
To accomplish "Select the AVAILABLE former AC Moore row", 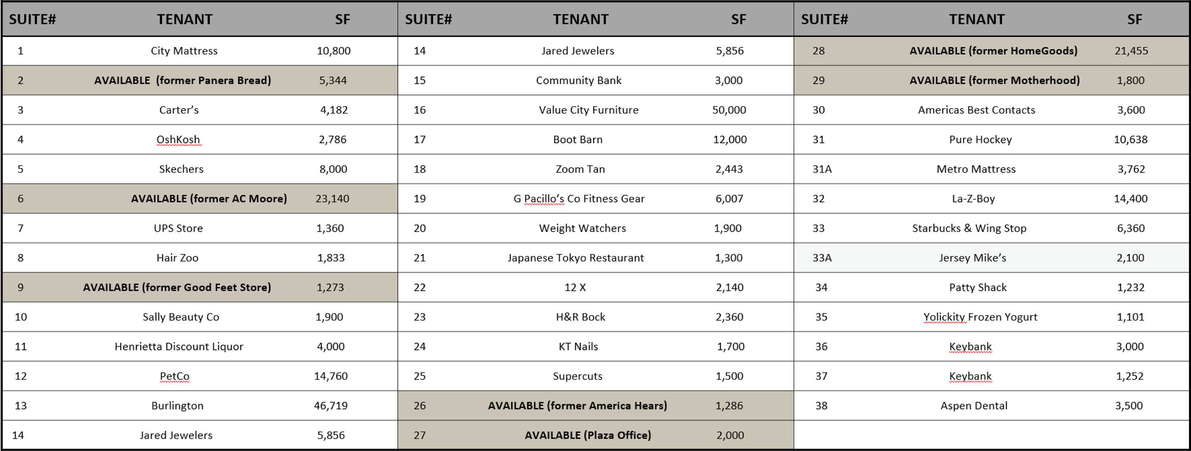I will point(208,199).
